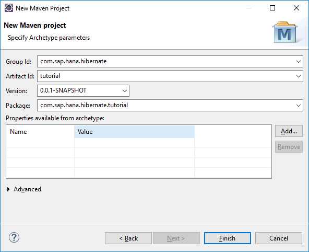Click the 'Specify Archetype parameters' text
The width and height of the screenshot is (309, 252).
click(x=49, y=38)
